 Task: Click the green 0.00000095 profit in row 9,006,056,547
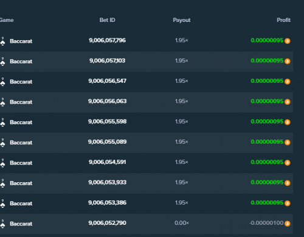pyautogui.click(x=267, y=81)
